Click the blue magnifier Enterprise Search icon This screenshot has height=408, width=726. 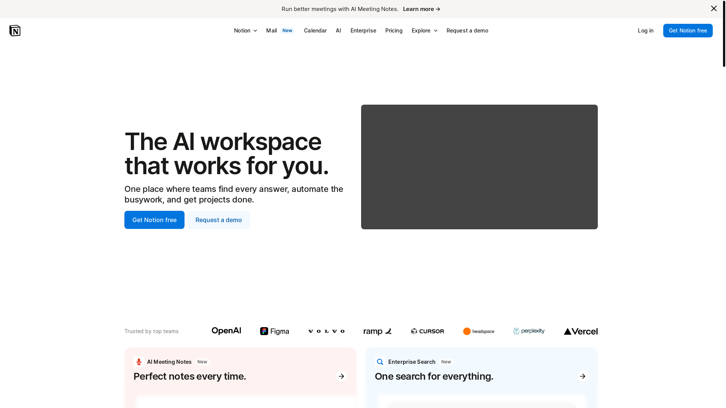coord(380,362)
